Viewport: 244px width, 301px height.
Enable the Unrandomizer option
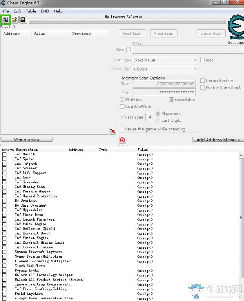(x=202, y=80)
